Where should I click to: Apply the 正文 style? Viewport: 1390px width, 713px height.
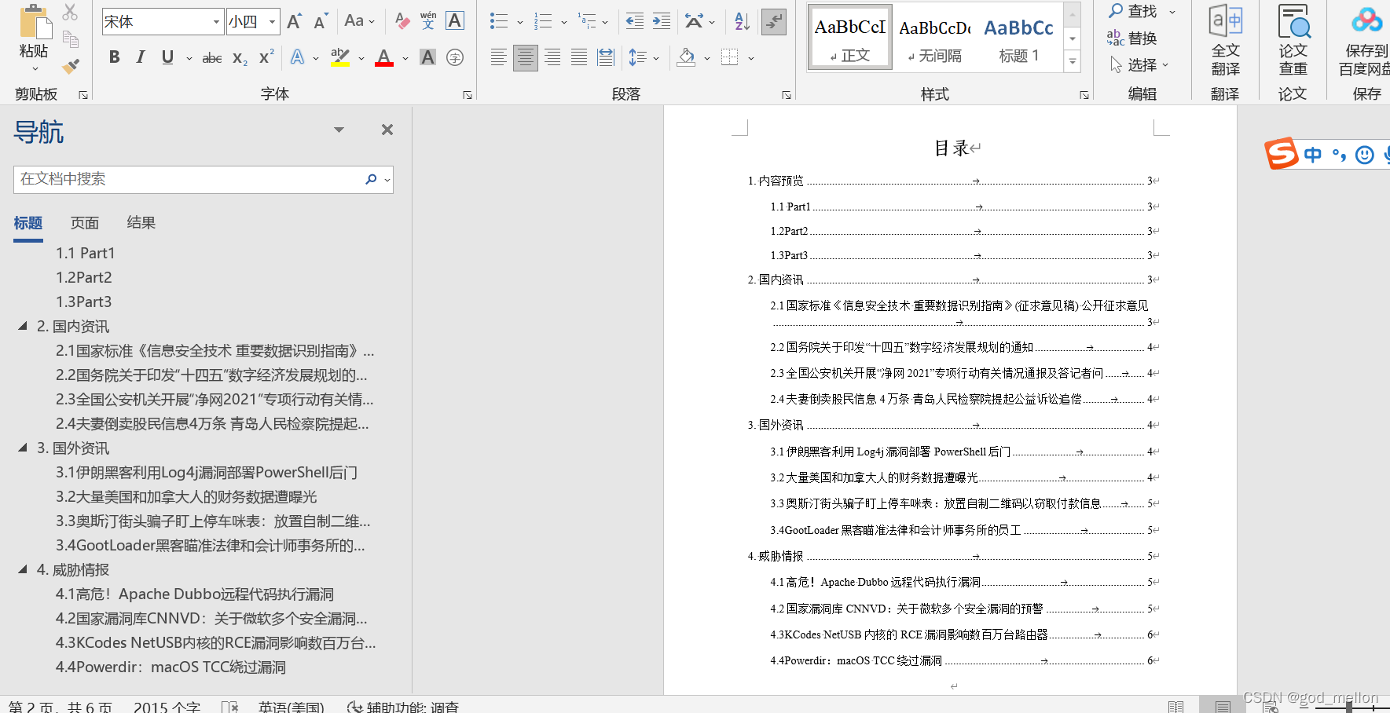850,38
